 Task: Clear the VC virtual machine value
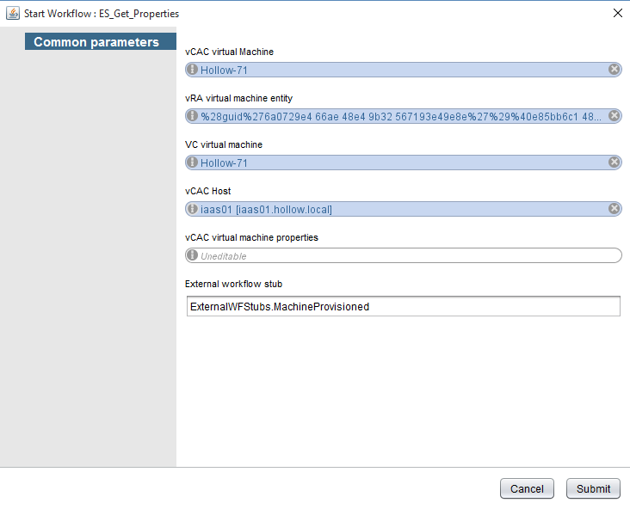(x=615, y=163)
